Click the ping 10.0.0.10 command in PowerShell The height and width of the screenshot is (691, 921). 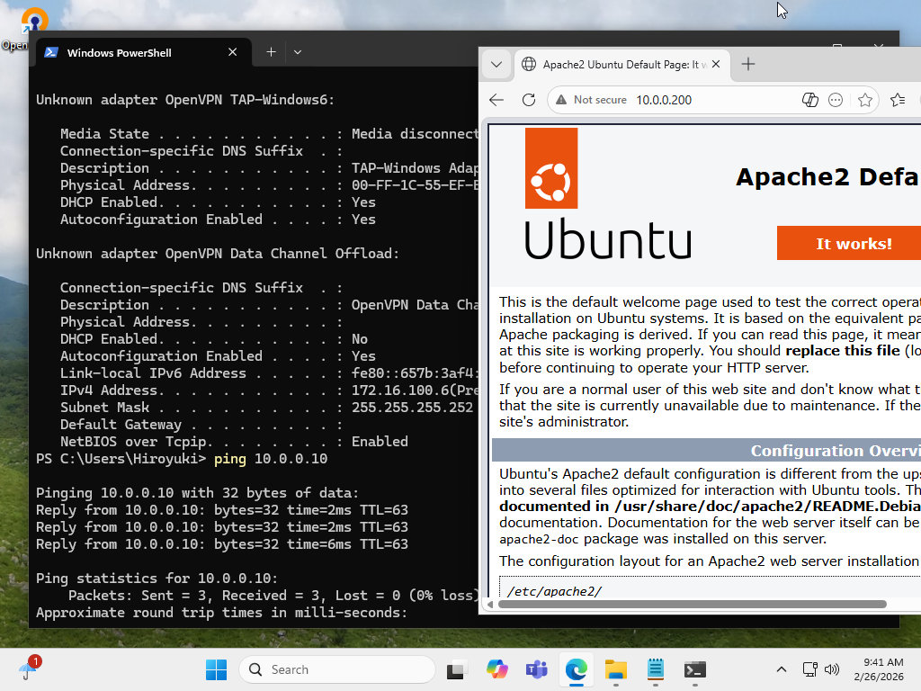click(x=270, y=459)
